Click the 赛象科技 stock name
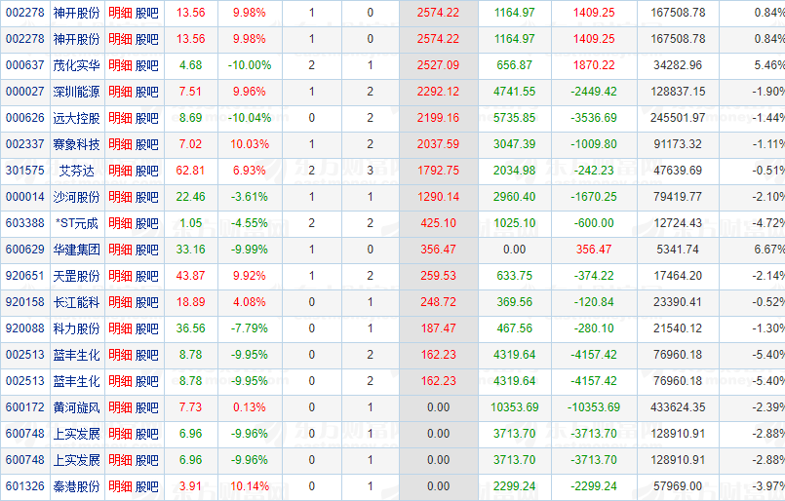This screenshot has width=785, height=501. [77, 144]
